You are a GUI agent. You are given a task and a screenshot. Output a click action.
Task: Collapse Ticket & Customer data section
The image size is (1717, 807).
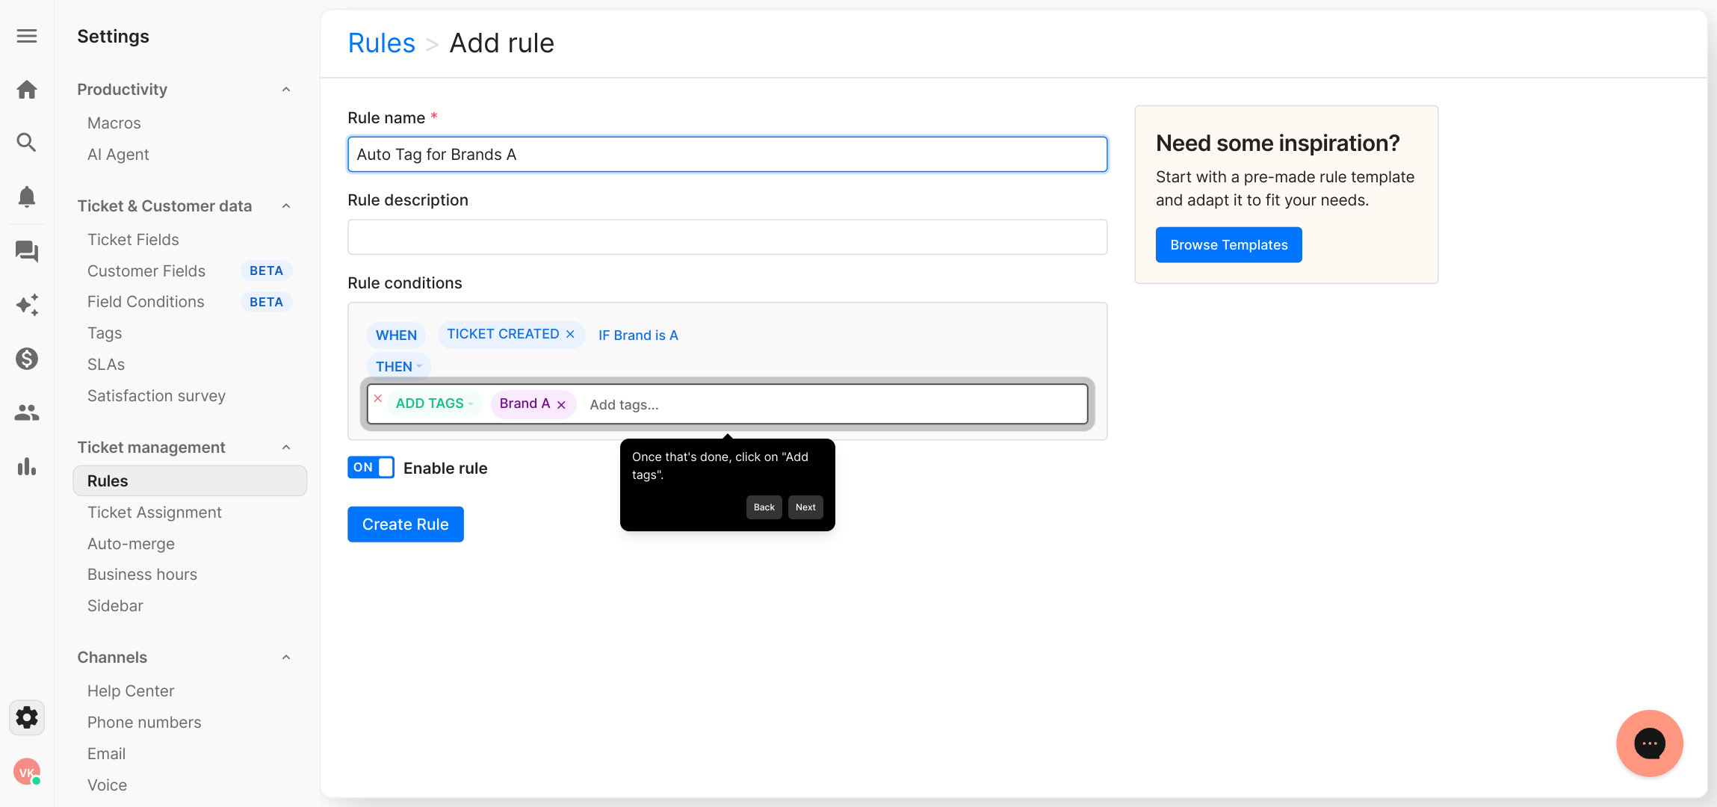pos(286,206)
